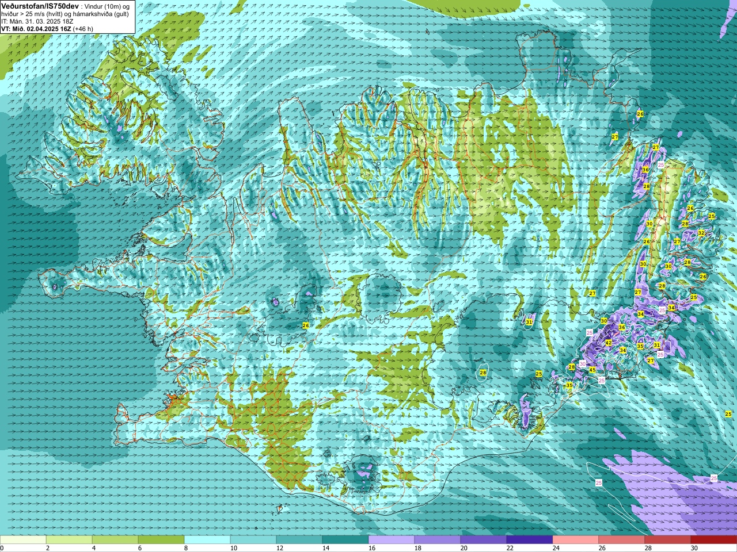The height and width of the screenshot is (552, 737).
Task: Click the 12–14 teal legend swatch
Action: [x=299, y=540]
